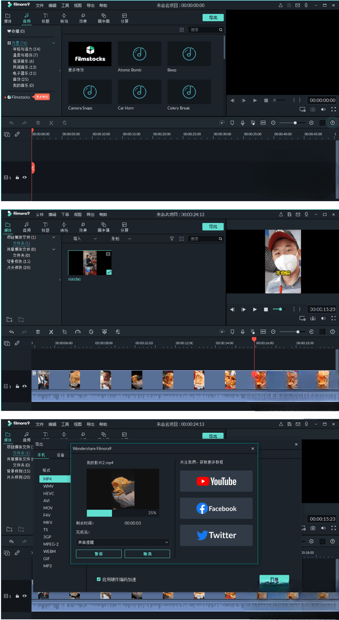The height and width of the screenshot is (620, 339).
Task: Toggle hardware encoding checkbox 启用硬件编码加速
Action: 99,579
